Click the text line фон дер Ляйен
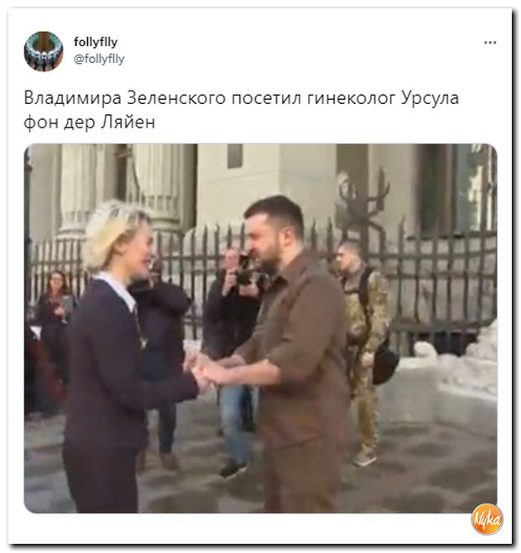Image resolution: width=521 pixels, height=553 pixels. (90, 122)
